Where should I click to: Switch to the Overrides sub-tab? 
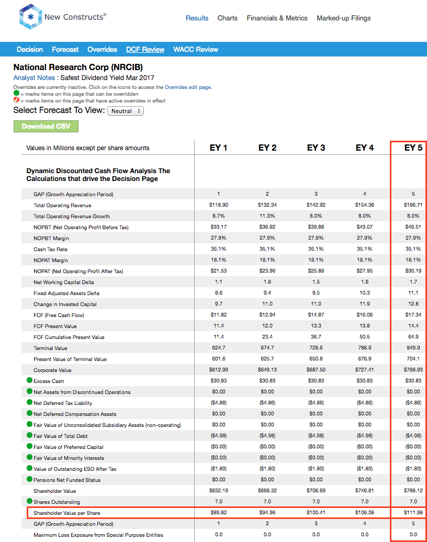click(103, 49)
